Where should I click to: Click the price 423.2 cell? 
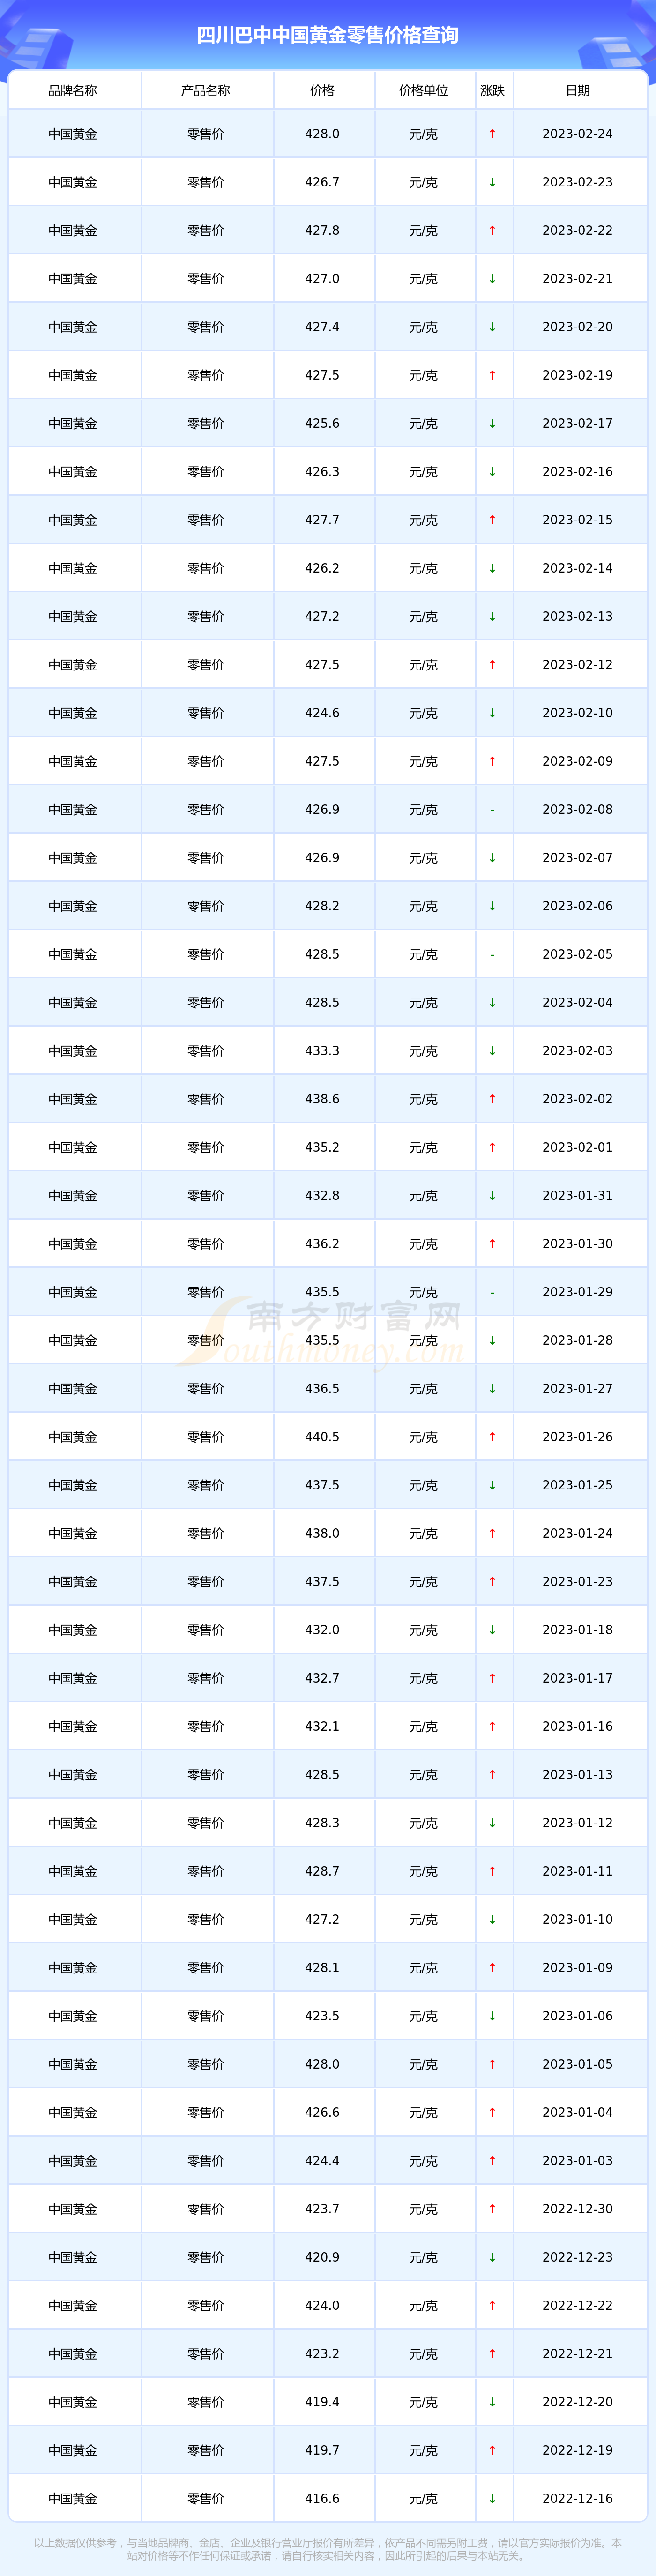click(322, 2354)
